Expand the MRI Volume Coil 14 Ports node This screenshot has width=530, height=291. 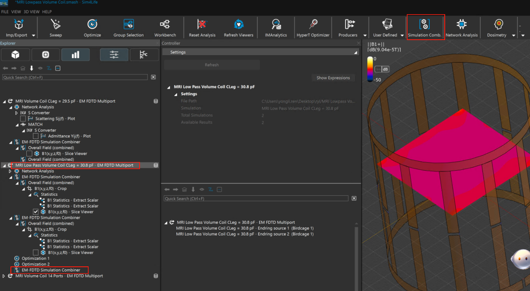tap(4, 276)
